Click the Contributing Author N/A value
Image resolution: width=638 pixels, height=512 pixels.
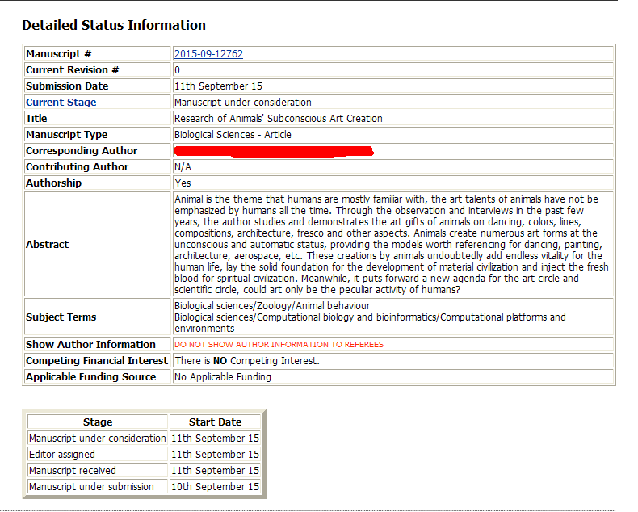(183, 167)
